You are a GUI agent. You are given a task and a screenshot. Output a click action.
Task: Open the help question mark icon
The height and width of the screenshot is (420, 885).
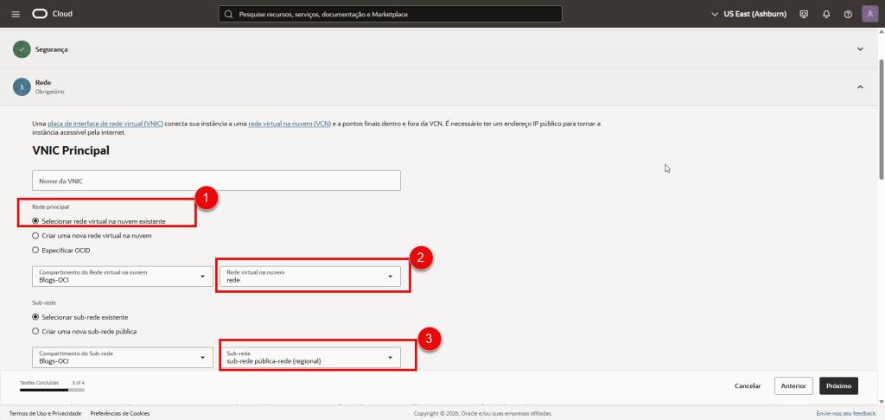848,14
